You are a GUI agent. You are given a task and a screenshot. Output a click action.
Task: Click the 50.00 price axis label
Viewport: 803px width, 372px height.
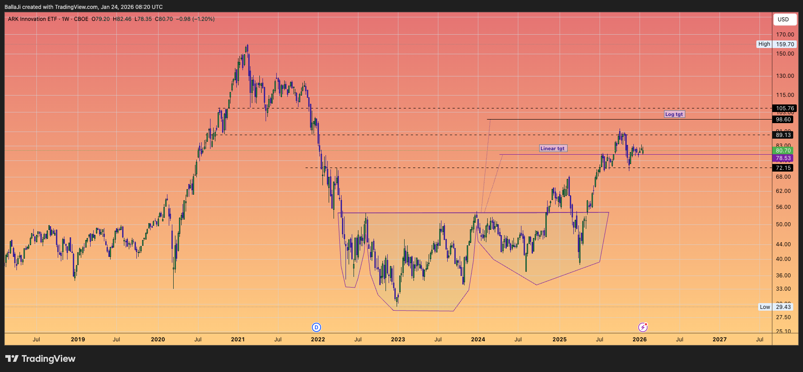point(783,224)
